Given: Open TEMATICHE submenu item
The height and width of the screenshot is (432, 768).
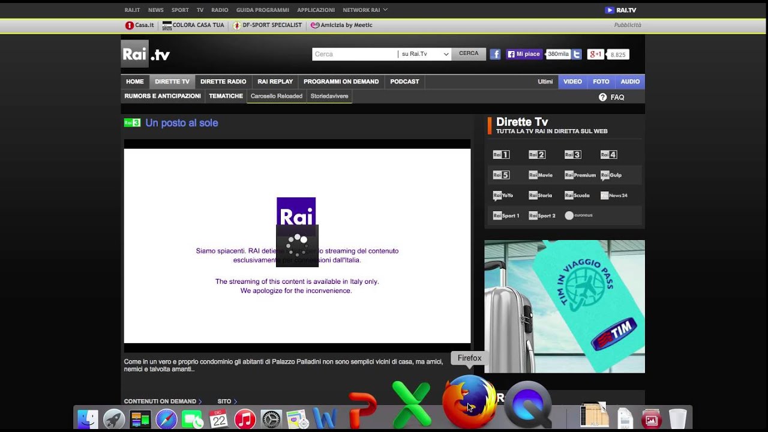Looking at the screenshot, I should (x=226, y=96).
